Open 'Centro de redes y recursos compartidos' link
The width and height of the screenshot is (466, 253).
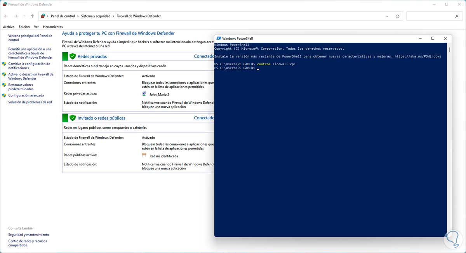pyautogui.click(x=28, y=243)
